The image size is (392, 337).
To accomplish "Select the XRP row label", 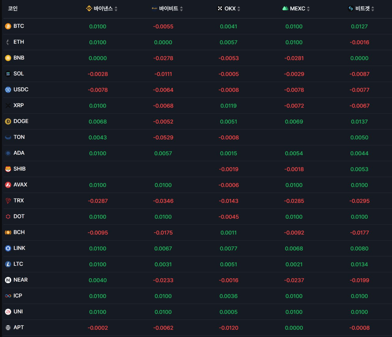I will 18,106.
